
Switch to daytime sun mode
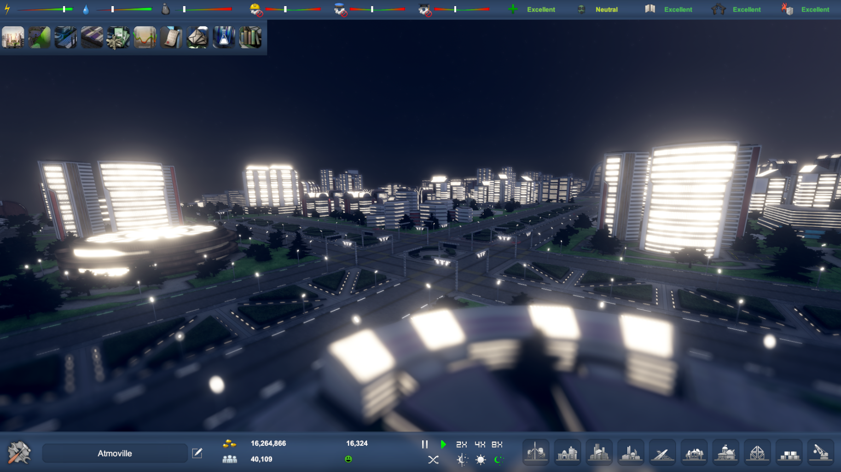(481, 460)
